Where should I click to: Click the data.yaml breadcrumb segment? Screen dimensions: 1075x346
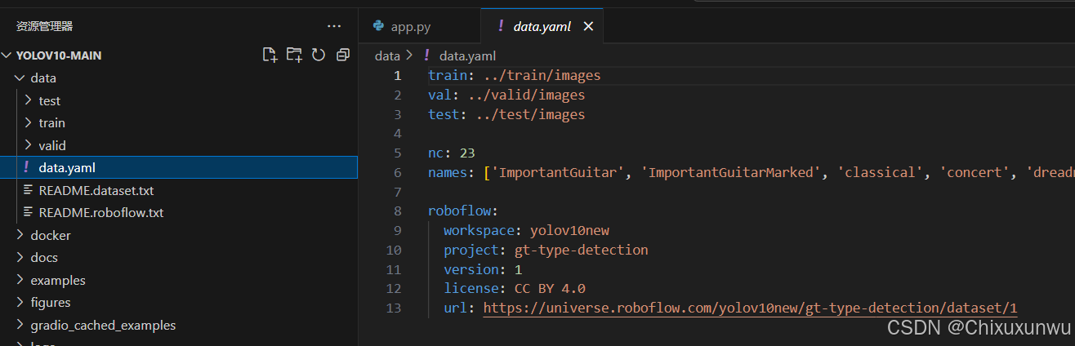467,55
